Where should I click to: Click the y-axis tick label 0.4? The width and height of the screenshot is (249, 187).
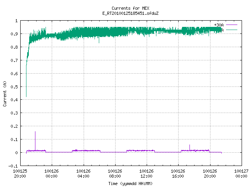[14, 100]
